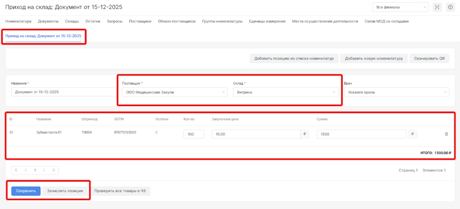The image size is (460, 209).
Task: Go to previous page with left arrow
Action: (x=26, y=170)
